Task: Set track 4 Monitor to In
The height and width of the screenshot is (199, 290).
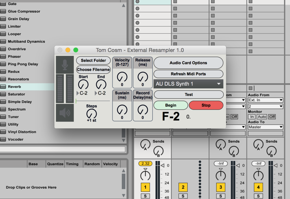Action: tap(252, 117)
